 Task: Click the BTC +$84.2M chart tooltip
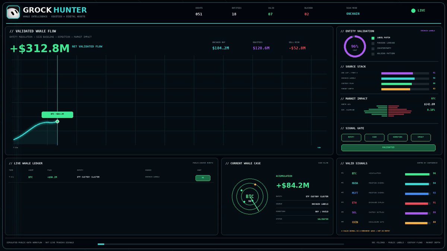[x=57, y=114]
